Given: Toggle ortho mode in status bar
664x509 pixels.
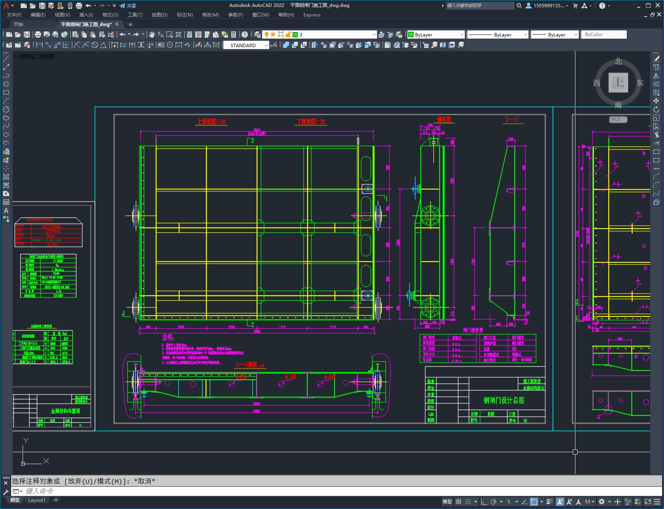Looking at the screenshot, I should pos(484,502).
